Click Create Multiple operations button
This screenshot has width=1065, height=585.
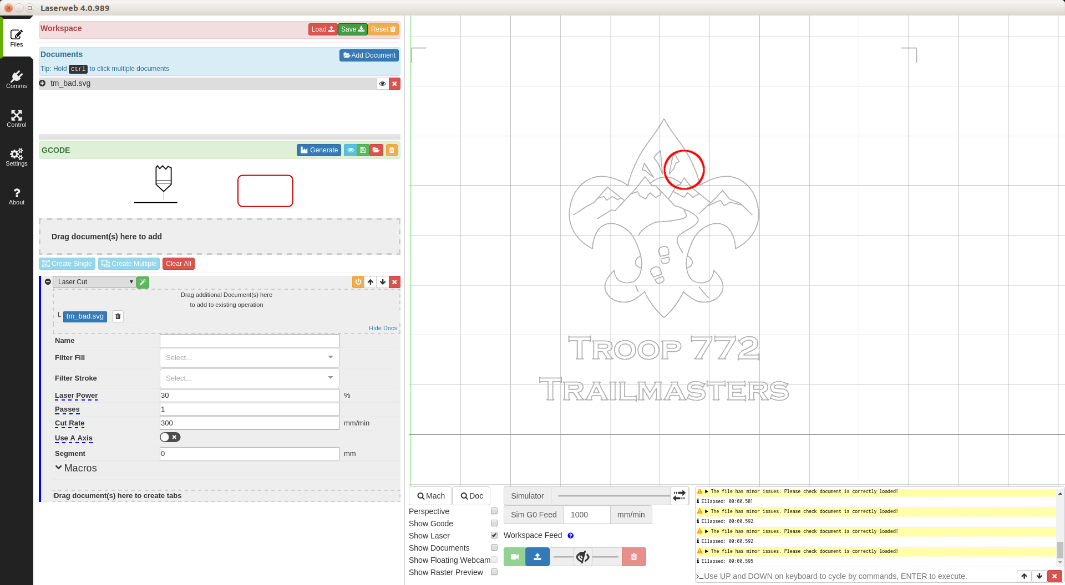pyautogui.click(x=129, y=264)
